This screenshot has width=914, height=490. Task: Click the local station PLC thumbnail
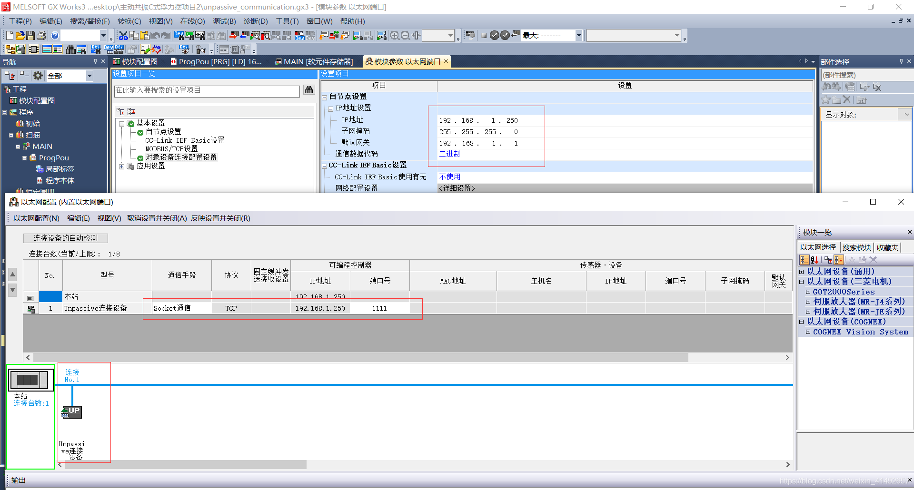[30, 380]
